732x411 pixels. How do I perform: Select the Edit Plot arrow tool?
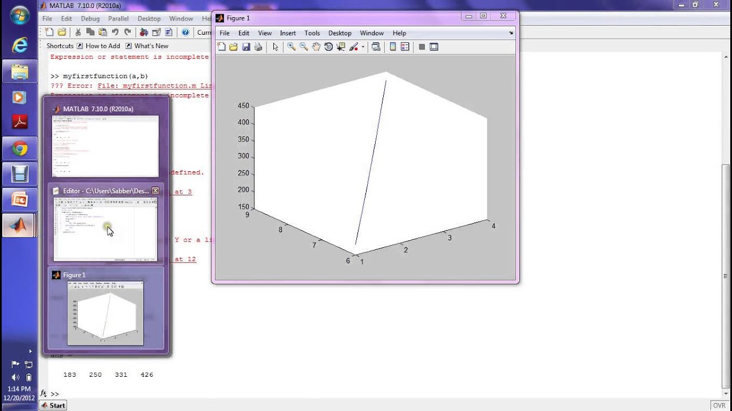pos(275,47)
